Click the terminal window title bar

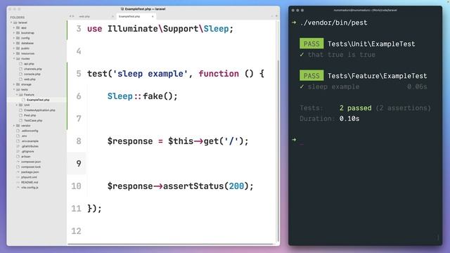(x=365, y=10)
